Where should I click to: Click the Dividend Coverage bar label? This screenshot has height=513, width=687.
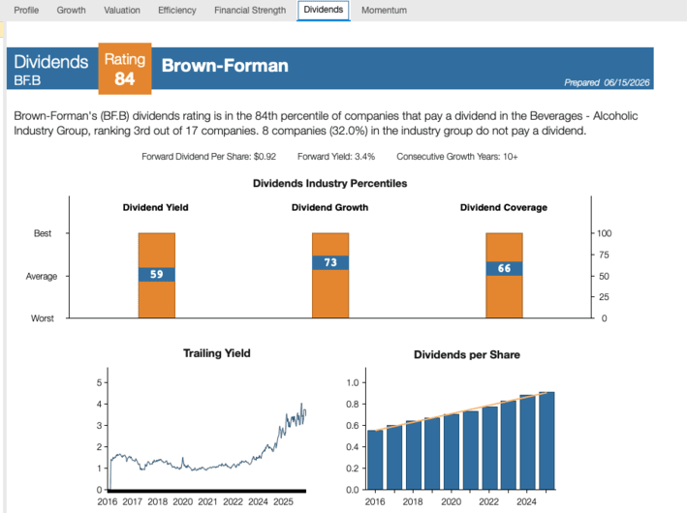click(x=504, y=207)
